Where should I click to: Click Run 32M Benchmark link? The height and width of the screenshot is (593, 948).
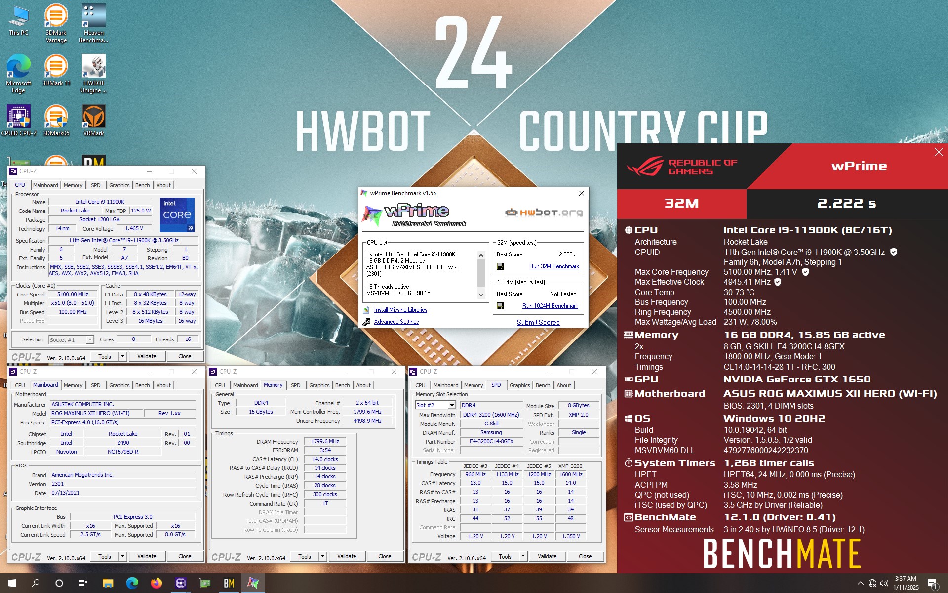coord(554,266)
